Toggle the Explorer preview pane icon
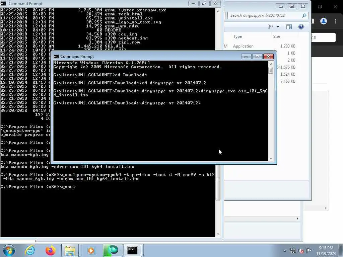This screenshot has height=257, width=343. tap(289, 27)
